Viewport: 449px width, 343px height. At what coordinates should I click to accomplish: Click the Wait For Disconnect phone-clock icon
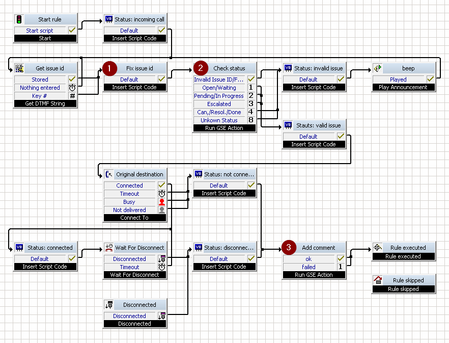tap(109, 248)
